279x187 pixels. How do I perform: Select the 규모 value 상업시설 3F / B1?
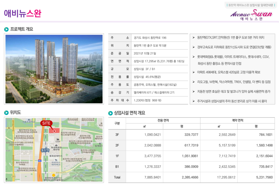coord(144,69)
